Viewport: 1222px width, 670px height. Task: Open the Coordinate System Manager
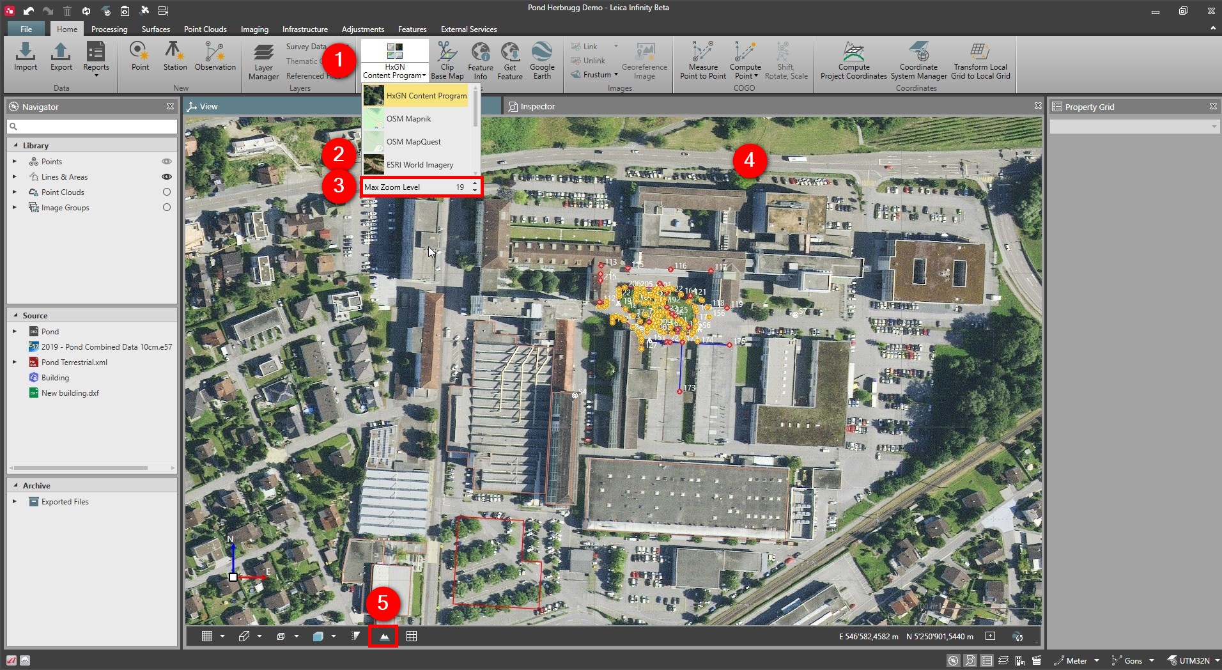point(919,61)
